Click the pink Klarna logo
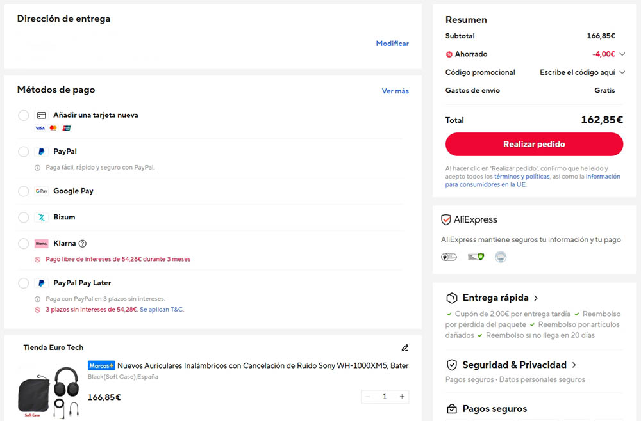The width and height of the screenshot is (641, 421). click(41, 244)
